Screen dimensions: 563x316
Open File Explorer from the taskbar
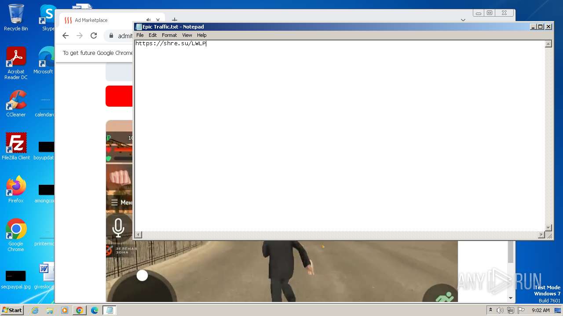tap(50, 310)
